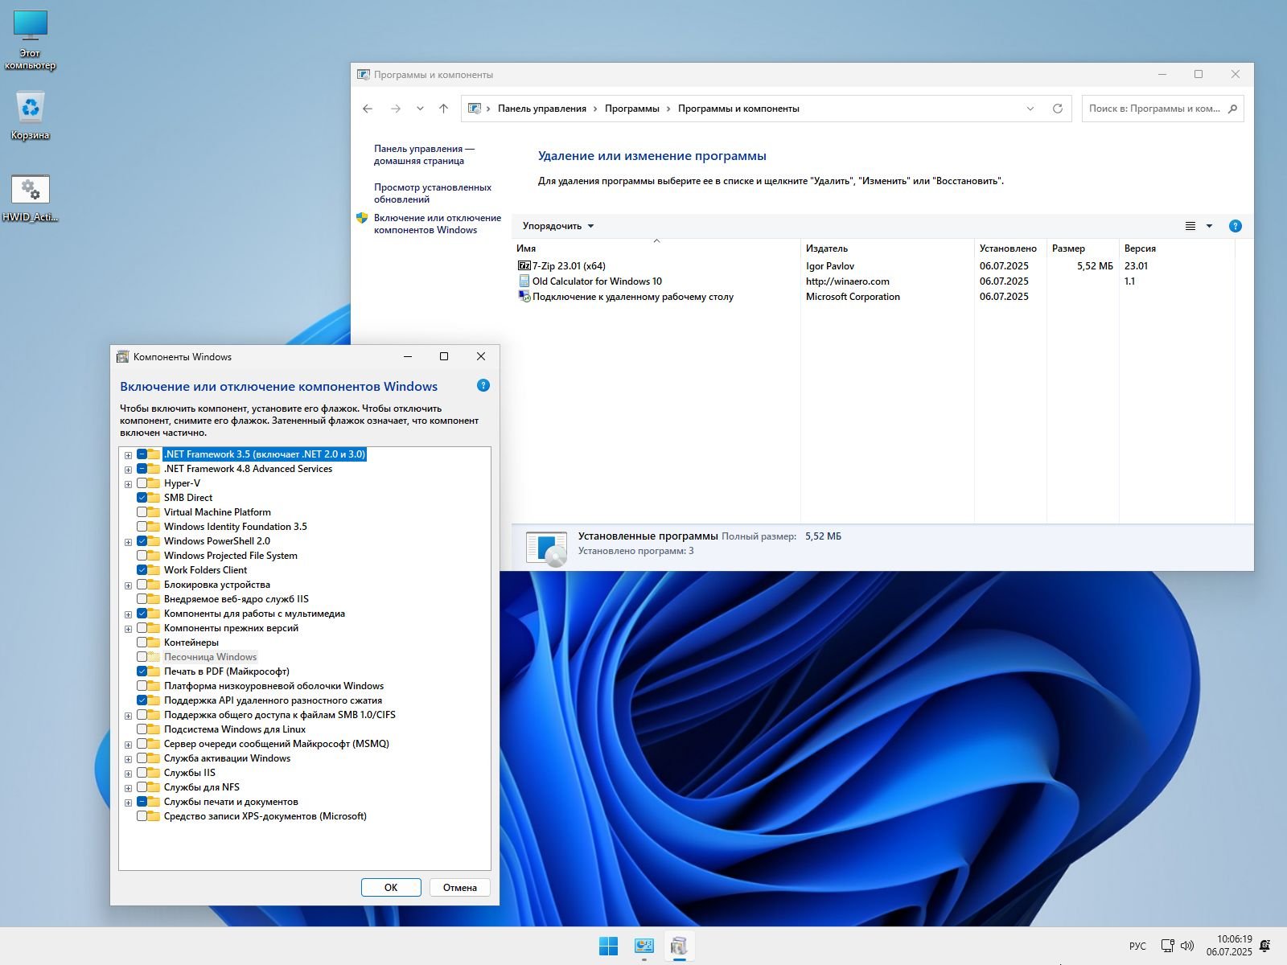Click the Control Panel taskbar icon
This screenshot has height=965, width=1287.
coord(644,947)
